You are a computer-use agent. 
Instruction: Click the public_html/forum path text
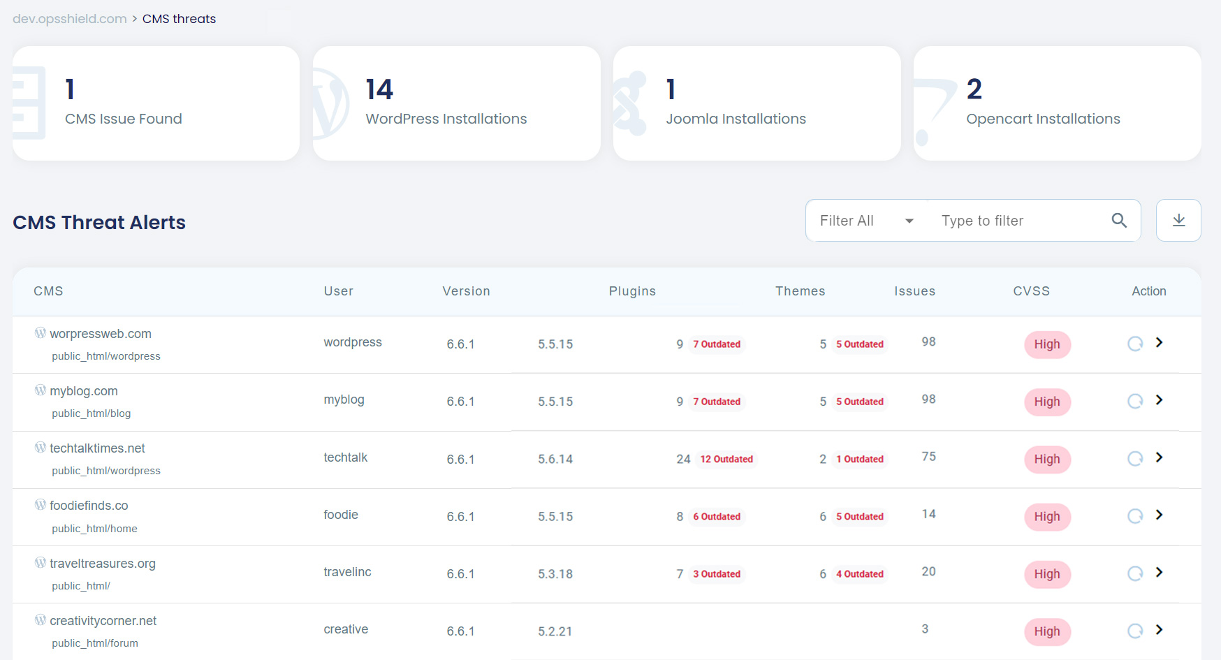[x=95, y=643]
